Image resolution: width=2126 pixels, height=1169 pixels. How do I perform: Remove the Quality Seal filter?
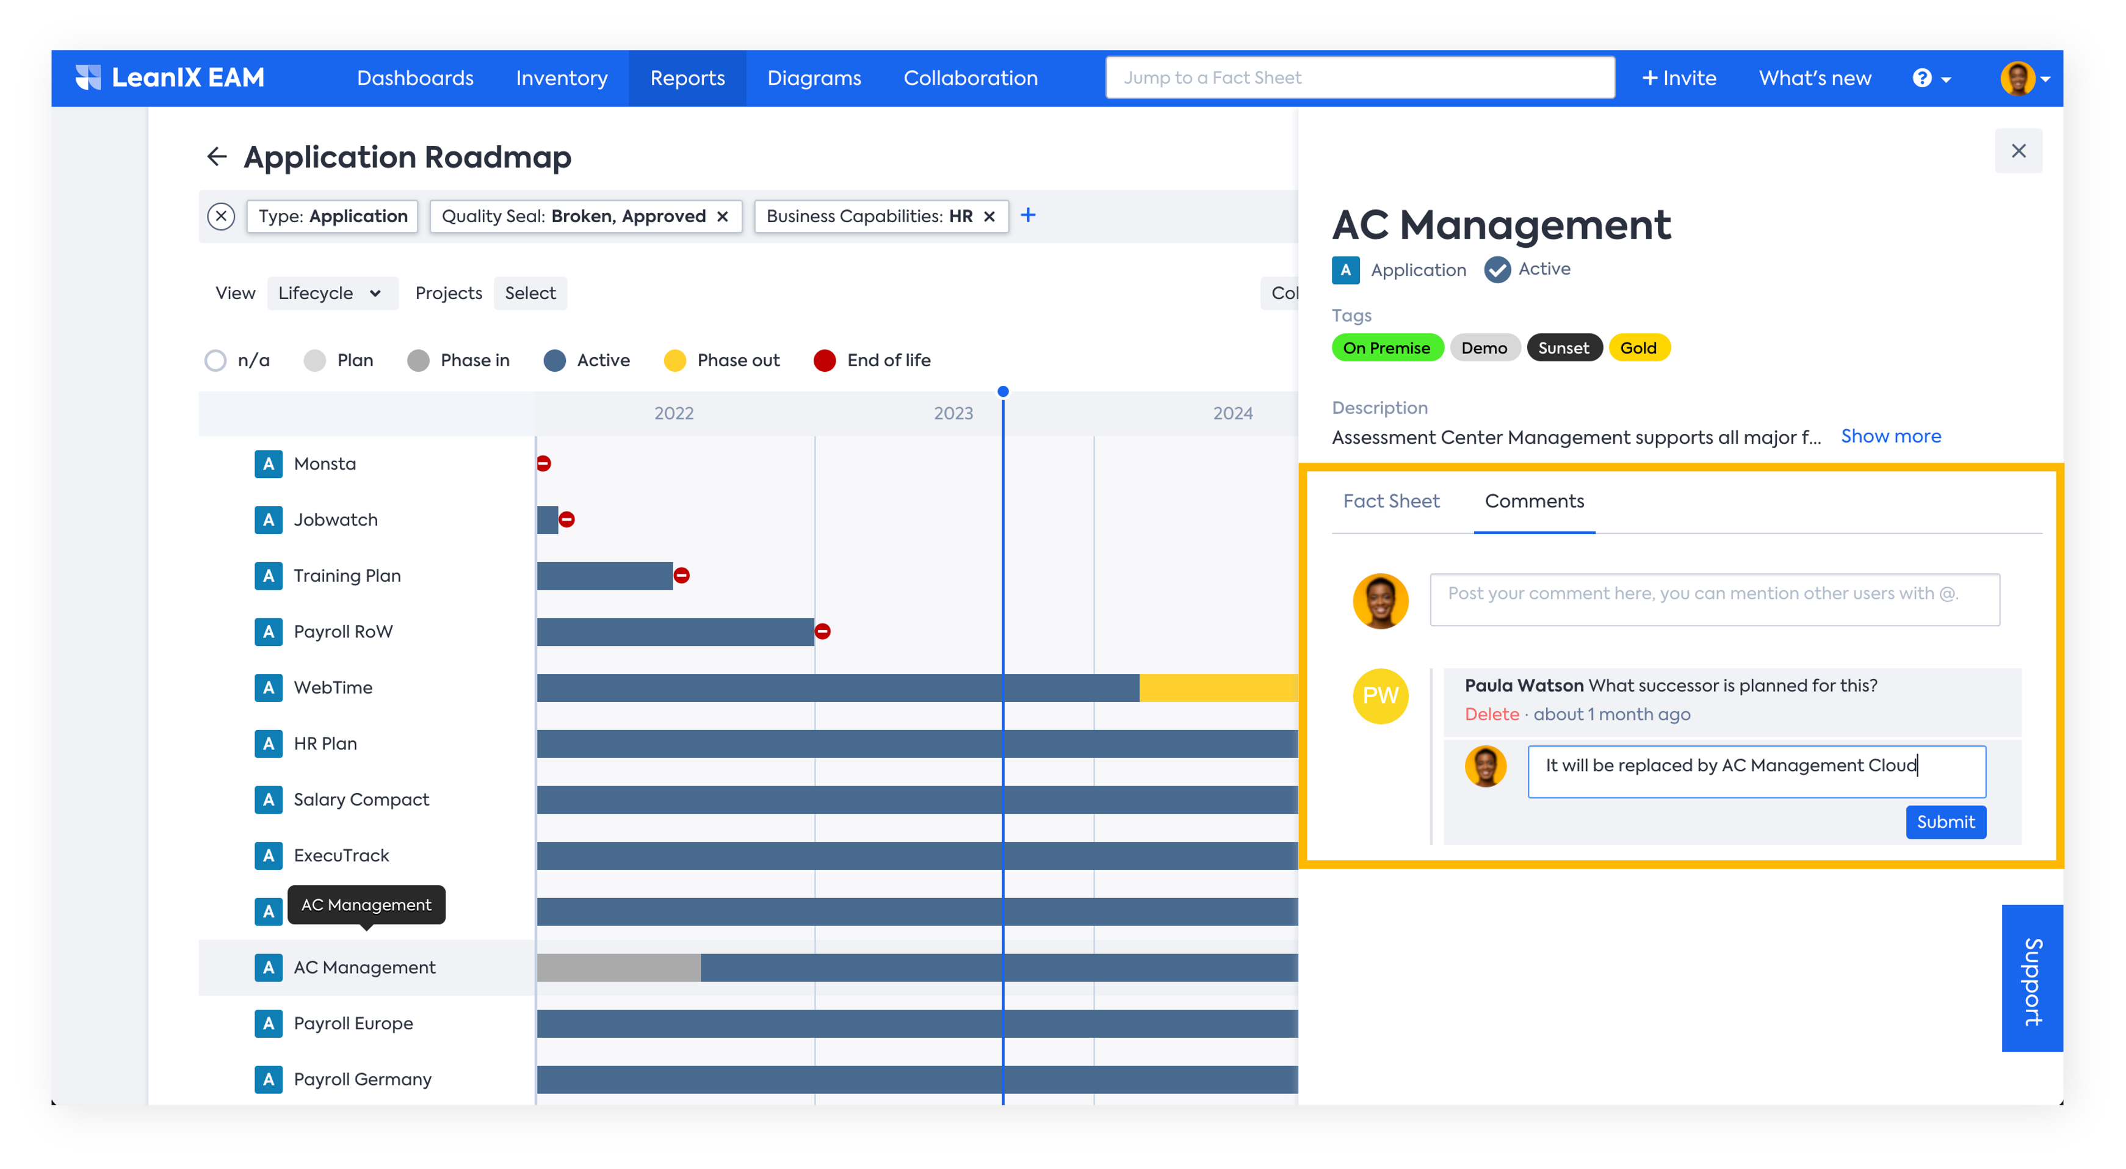722,216
